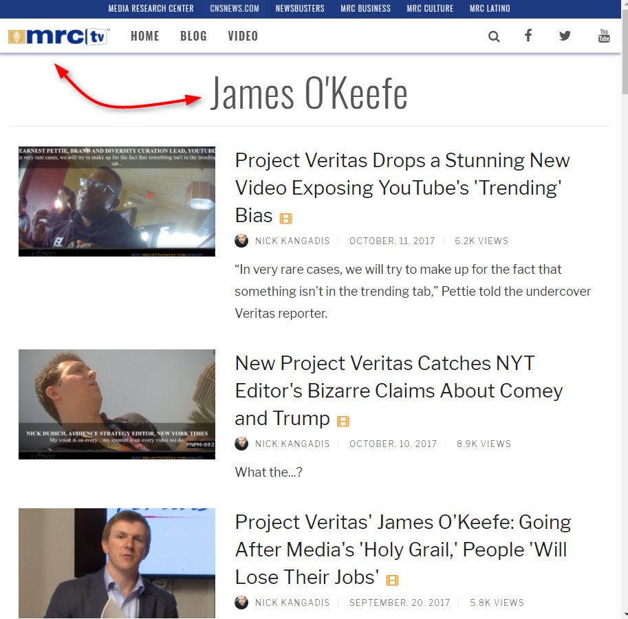The image size is (628, 619).
Task: Click the 5.8K views count
Action: click(x=497, y=602)
